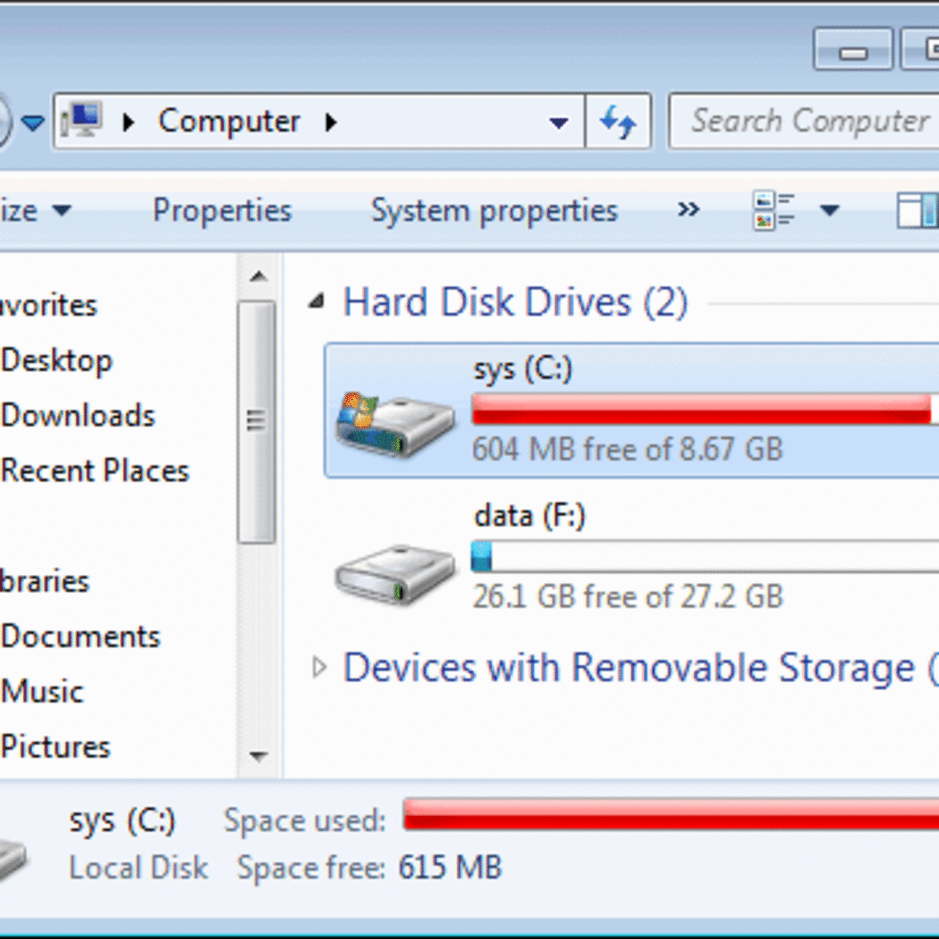Expand Devices with Removable Storage group

coord(319,667)
